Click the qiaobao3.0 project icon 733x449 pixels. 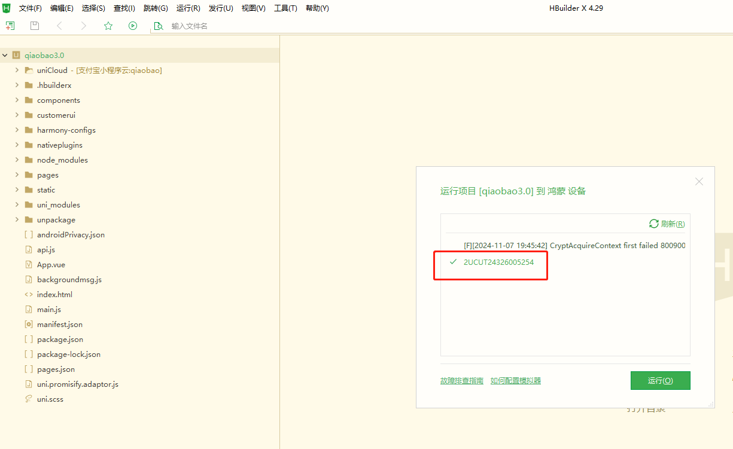(x=16, y=55)
